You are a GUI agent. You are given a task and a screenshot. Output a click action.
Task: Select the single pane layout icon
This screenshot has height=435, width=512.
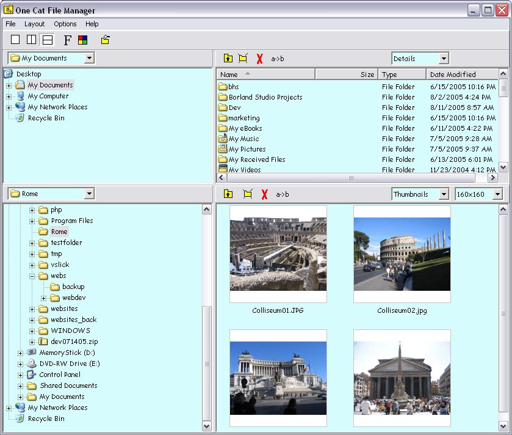click(x=15, y=40)
